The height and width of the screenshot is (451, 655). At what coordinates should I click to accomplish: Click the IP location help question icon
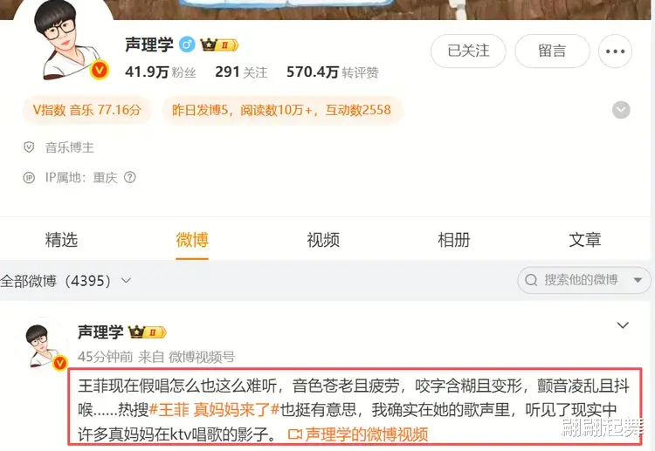click(x=130, y=177)
